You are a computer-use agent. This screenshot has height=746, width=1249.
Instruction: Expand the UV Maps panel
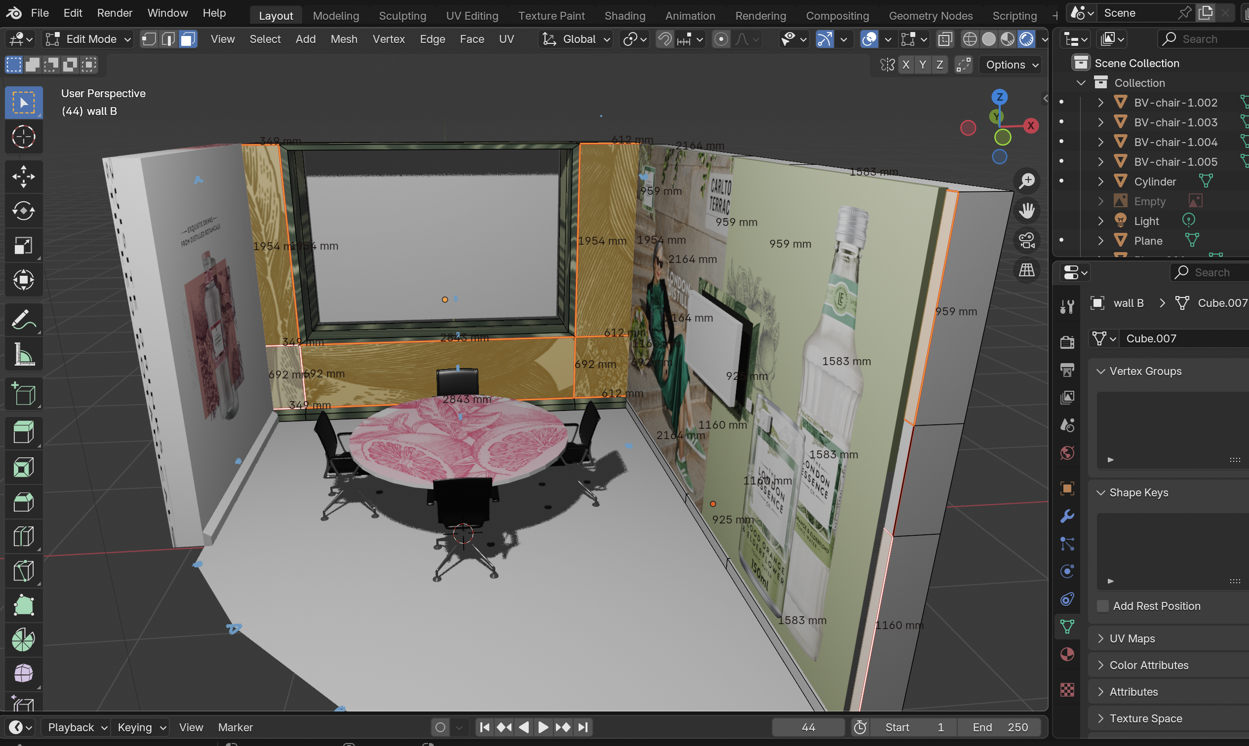point(1132,639)
